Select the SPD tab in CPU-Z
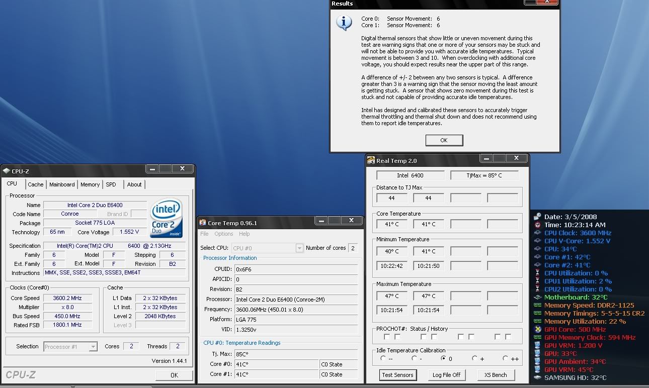This screenshot has height=388, width=649. [111, 184]
